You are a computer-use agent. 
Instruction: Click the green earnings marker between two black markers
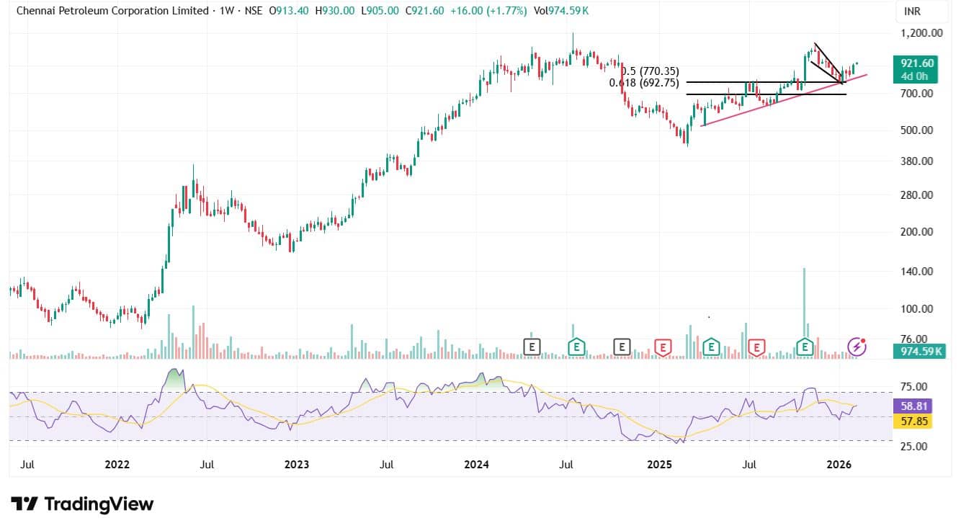(x=576, y=347)
